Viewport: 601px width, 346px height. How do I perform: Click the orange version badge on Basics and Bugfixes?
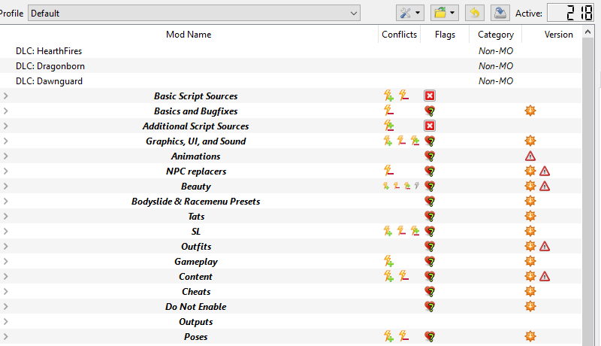[530, 111]
